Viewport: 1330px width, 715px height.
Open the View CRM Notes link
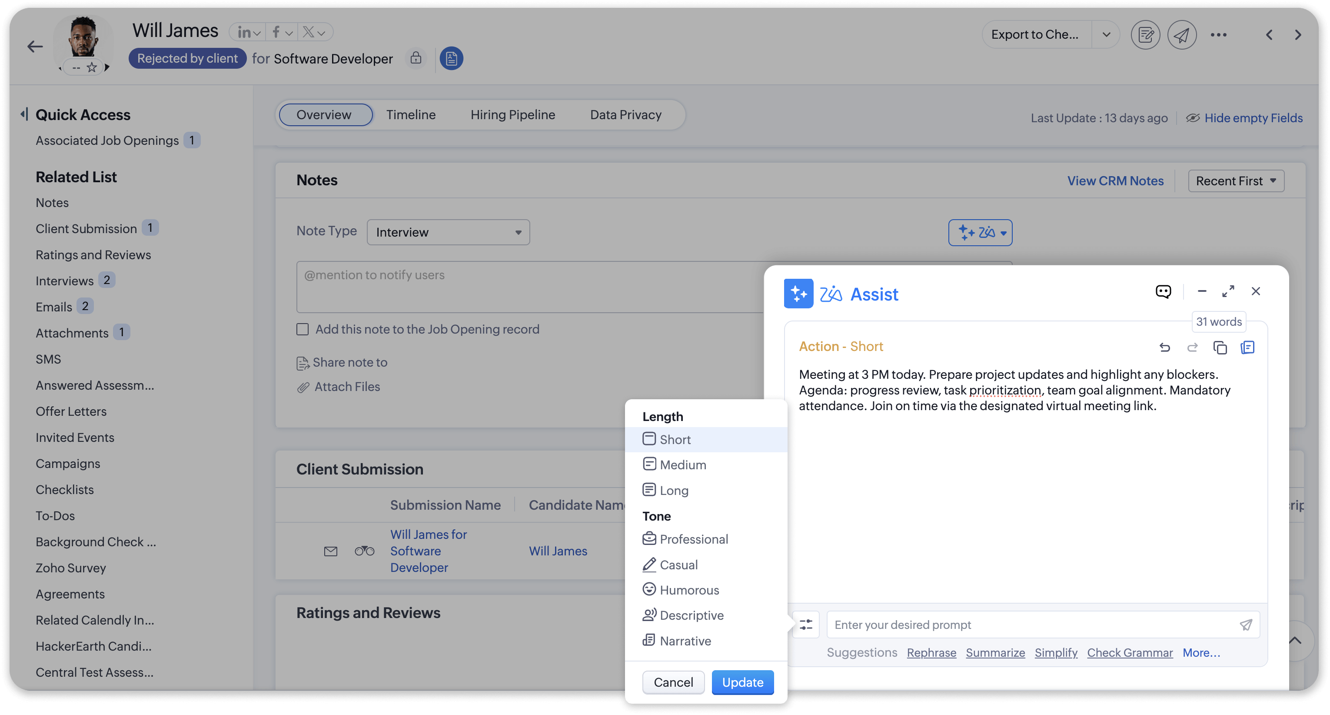[x=1115, y=181]
